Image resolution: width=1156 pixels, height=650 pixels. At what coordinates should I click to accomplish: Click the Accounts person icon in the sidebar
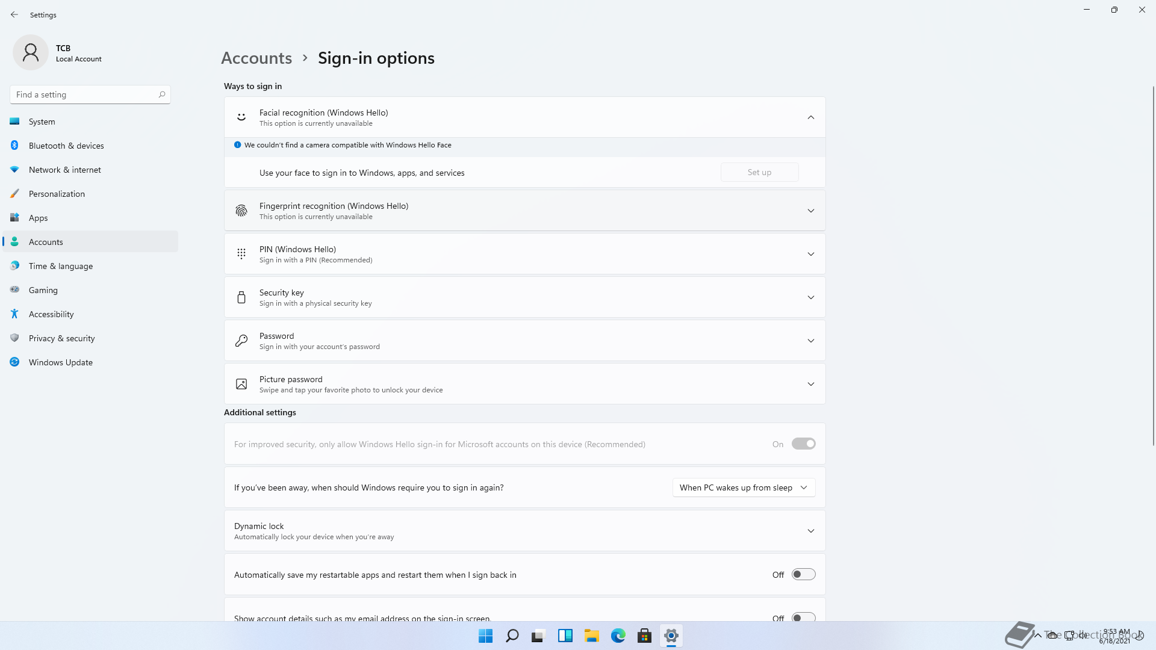coord(14,242)
